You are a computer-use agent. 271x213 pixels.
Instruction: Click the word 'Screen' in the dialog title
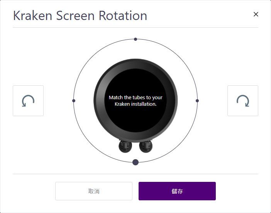coord(75,16)
